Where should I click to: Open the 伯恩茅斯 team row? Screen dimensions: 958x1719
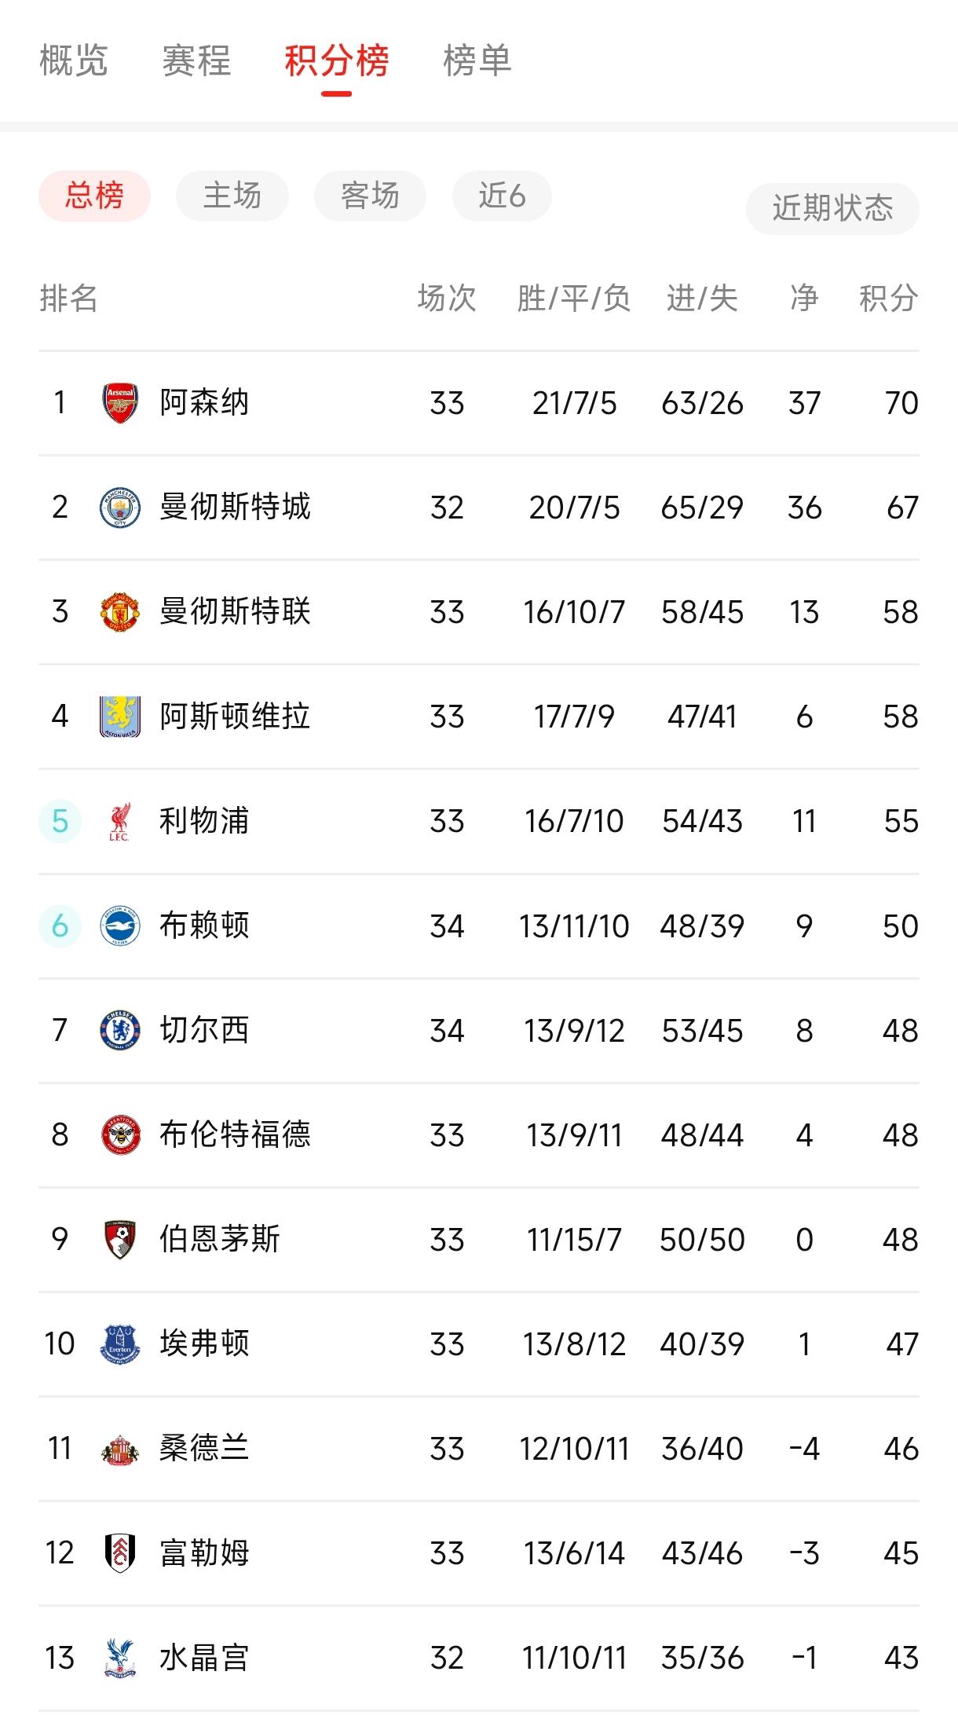coord(479,1239)
